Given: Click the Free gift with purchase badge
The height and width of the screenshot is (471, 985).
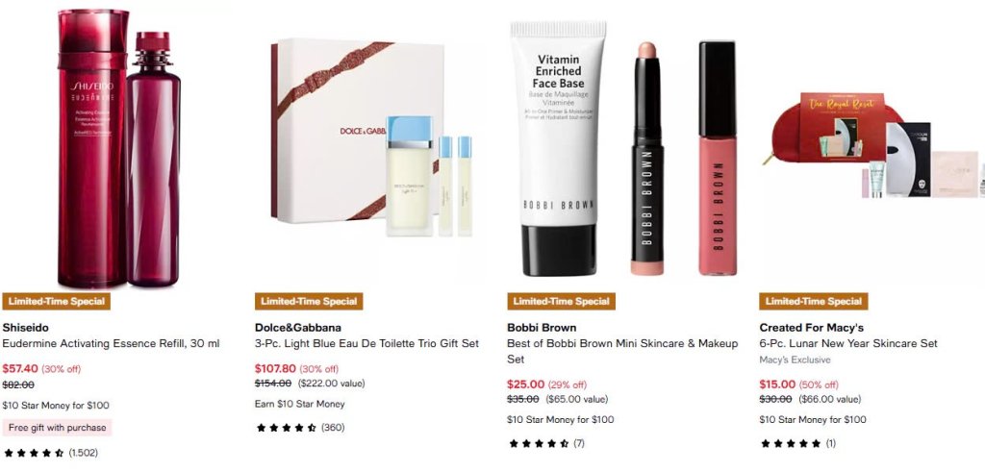Looking at the screenshot, I should [x=57, y=428].
